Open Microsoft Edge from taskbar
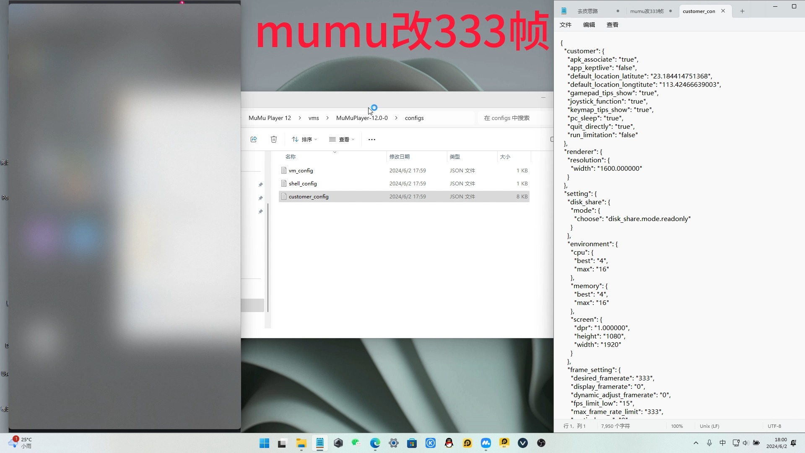The width and height of the screenshot is (805, 453). click(375, 443)
